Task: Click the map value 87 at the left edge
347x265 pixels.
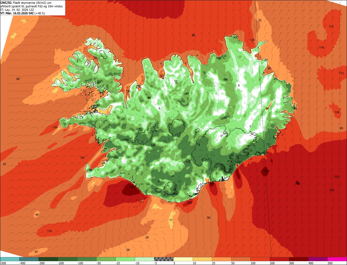Action: coord(5,164)
